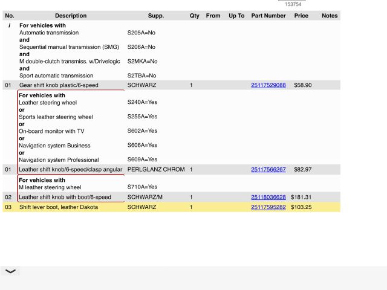Viewport: 387px width, 290px height.
Task: Select Leather shift knob clasp angular row
Action: point(71,170)
